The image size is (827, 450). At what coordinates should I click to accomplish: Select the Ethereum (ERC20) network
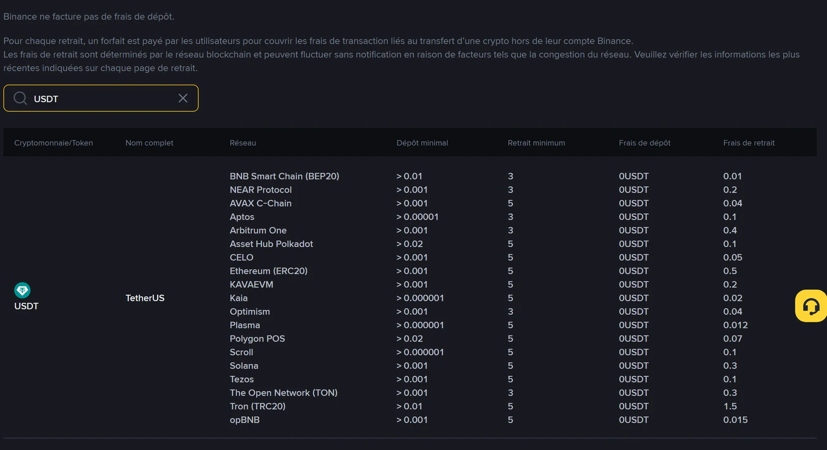click(x=268, y=271)
